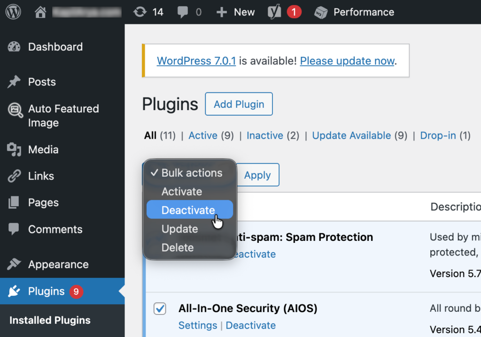Filter plugins by Active
Screen dimensions: 481x337
203,135
